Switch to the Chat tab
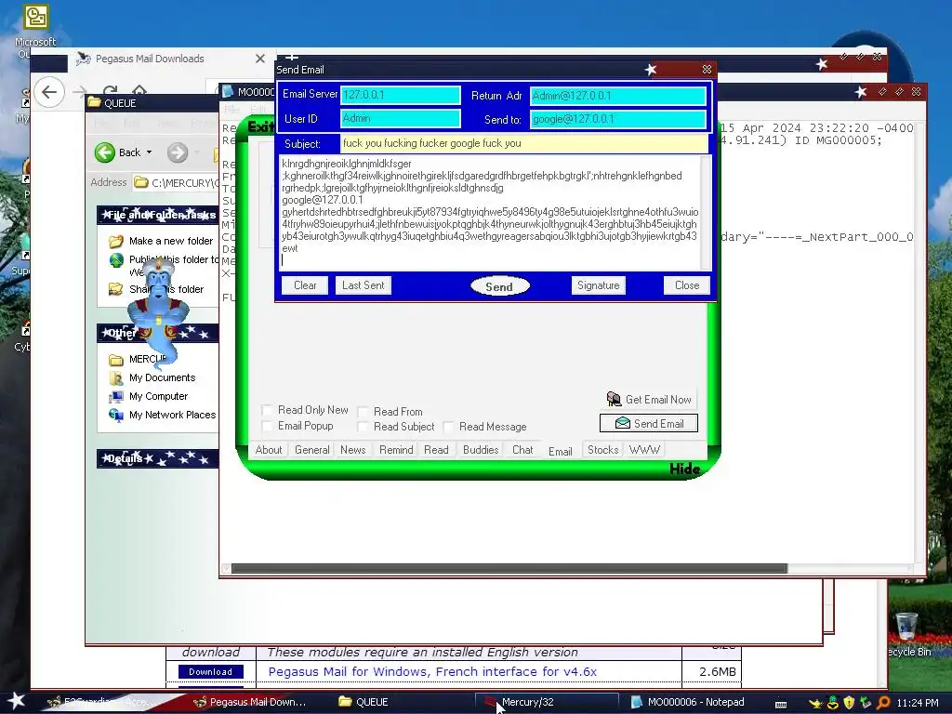The width and height of the screenshot is (952, 714). pos(522,450)
